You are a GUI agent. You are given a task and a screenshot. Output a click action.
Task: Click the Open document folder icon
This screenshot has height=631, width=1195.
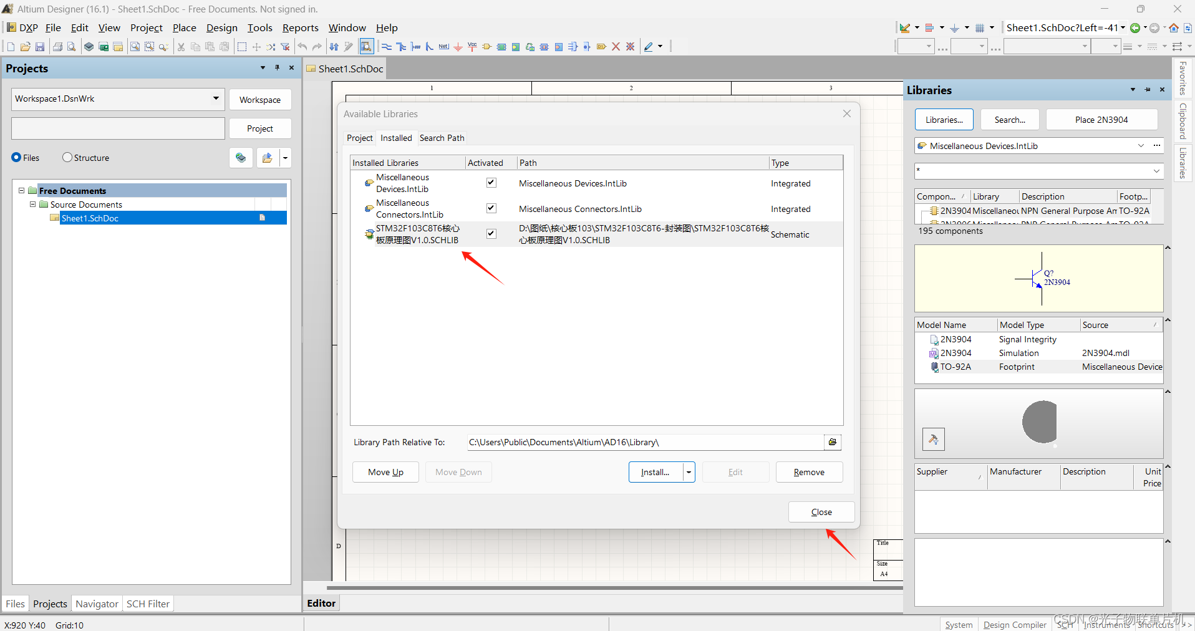click(25, 47)
